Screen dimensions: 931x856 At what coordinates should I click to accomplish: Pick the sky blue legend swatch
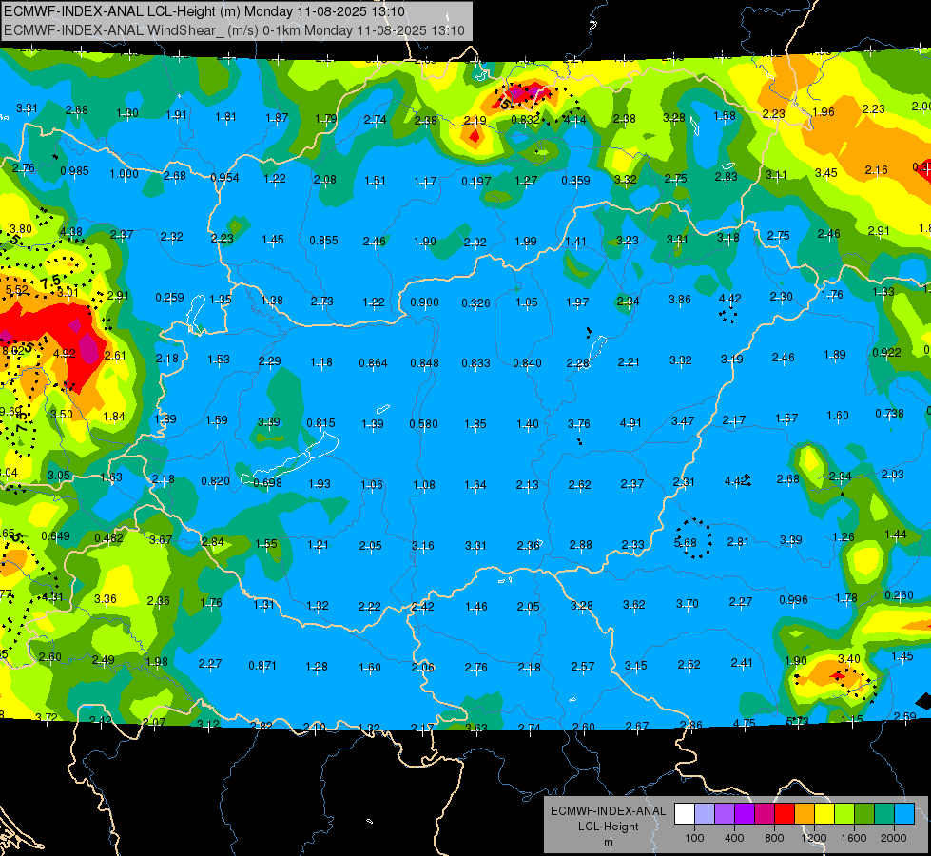pyautogui.click(x=904, y=814)
